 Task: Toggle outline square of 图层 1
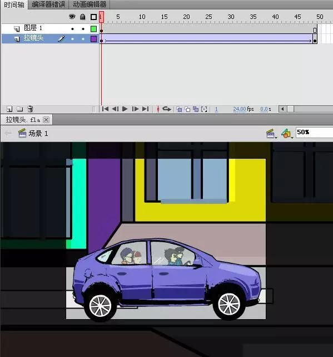(x=93, y=29)
